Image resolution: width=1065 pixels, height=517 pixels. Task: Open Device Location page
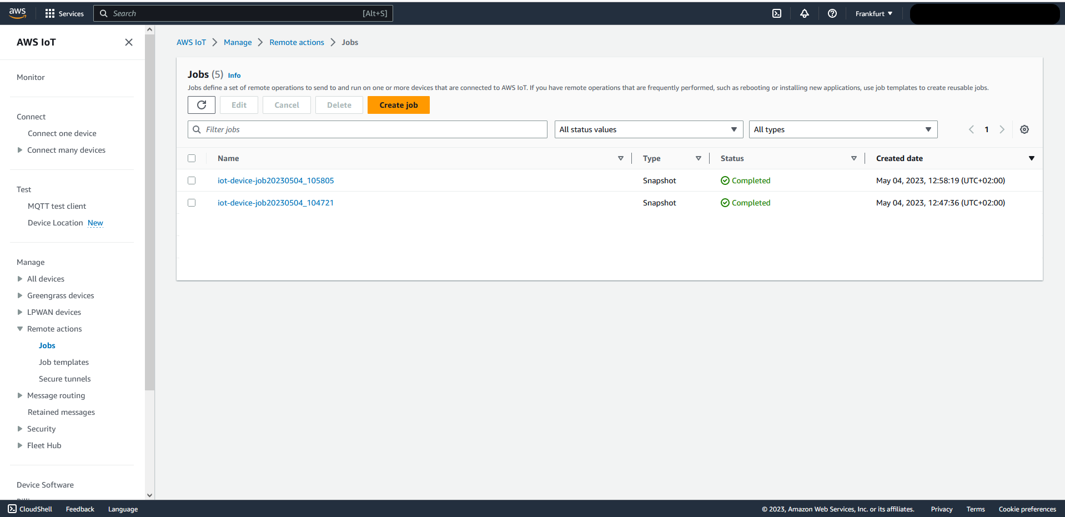click(56, 223)
